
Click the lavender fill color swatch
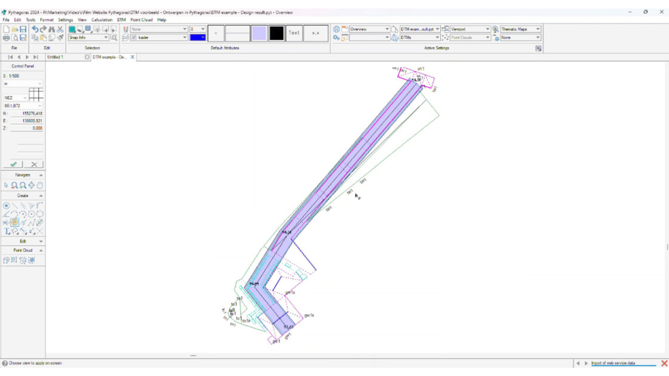coord(259,33)
